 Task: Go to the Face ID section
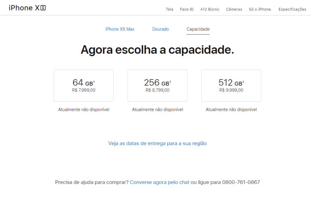(187, 9)
